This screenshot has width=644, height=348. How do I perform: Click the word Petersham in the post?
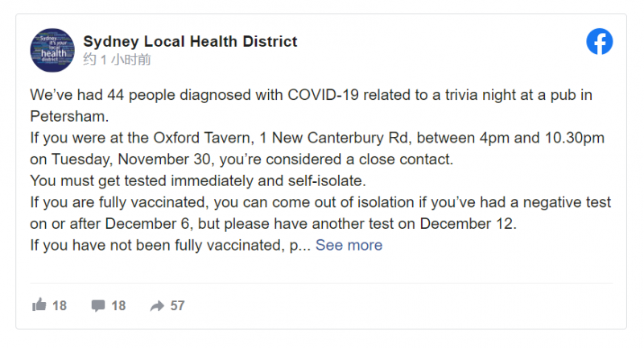pyautogui.click(x=69, y=117)
